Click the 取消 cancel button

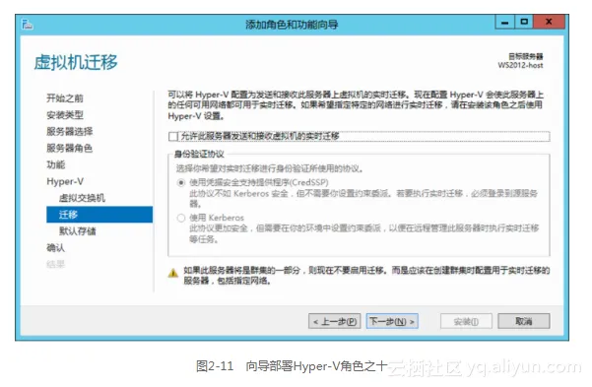click(x=524, y=321)
